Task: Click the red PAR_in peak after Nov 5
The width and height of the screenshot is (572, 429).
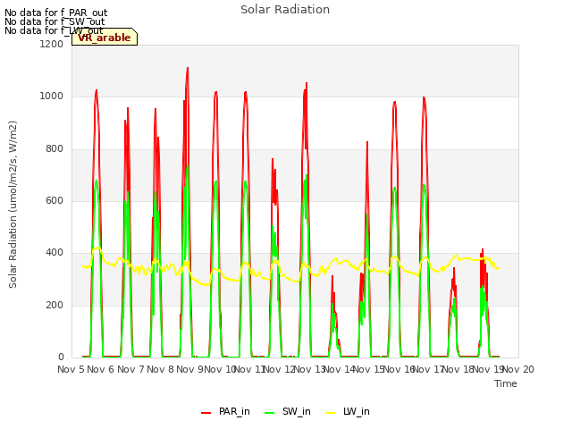Action: (97, 90)
